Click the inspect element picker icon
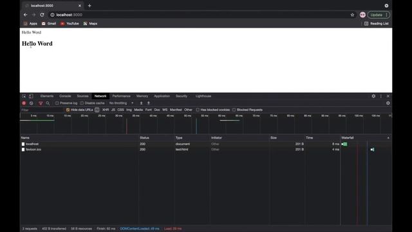 click(24, 96)
